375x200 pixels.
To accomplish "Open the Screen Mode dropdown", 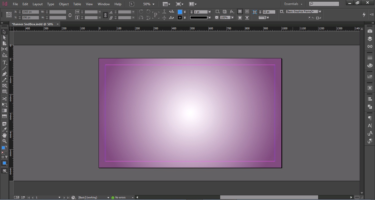I will pyautogui.click(x=180, y=4).
